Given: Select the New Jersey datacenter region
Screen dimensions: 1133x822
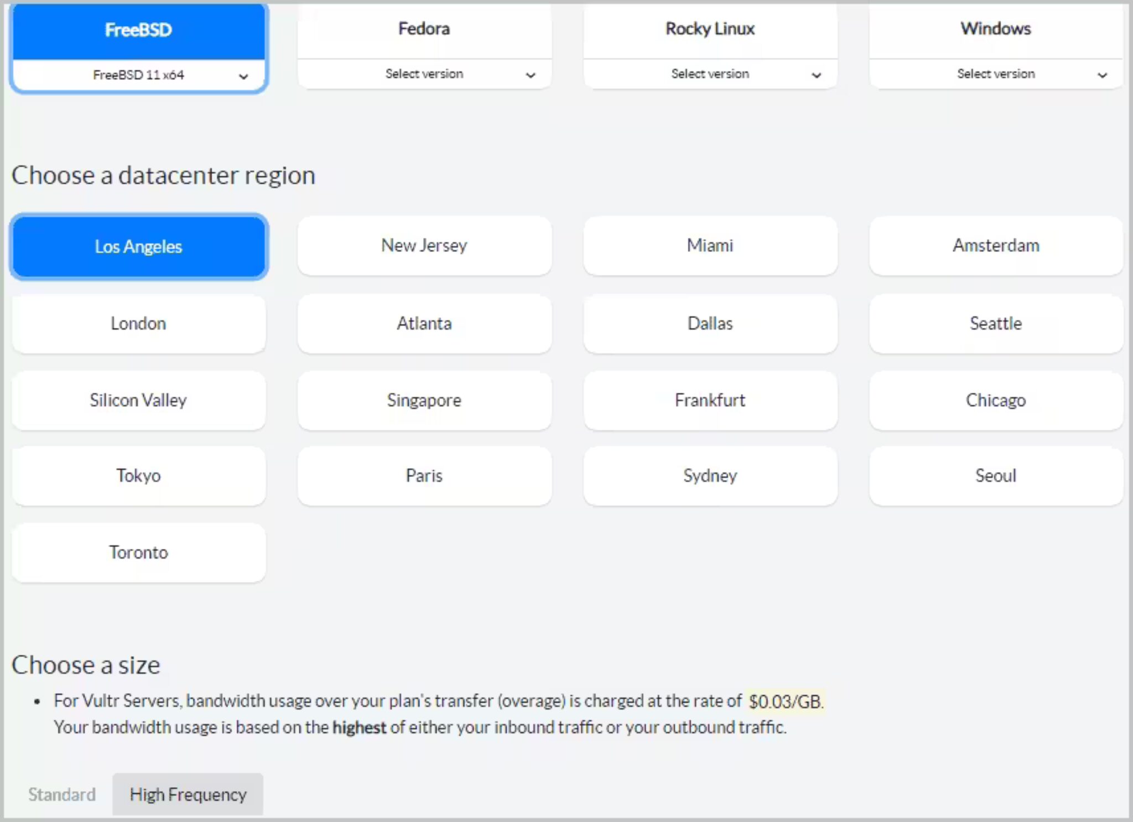Looking at the screenshot, I should click(424, 246).
